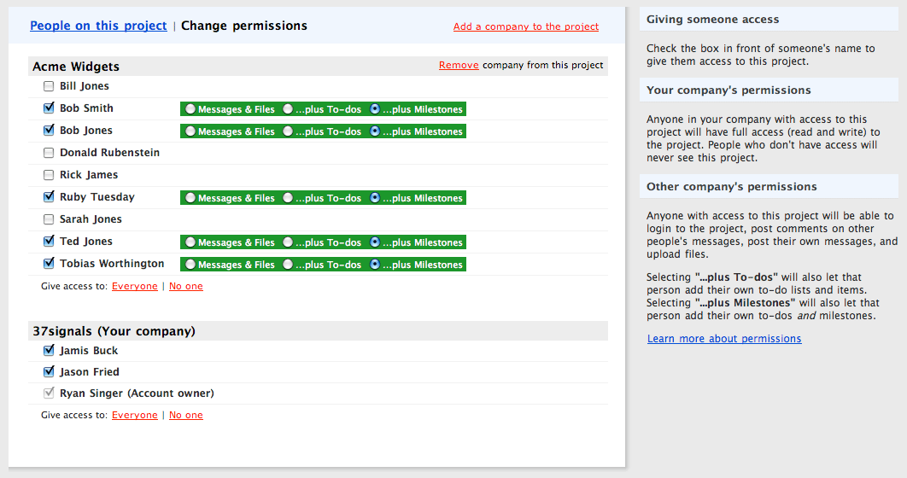Image resolution: width=907 pixels, height=478 pixels.
Task: Choose ...plus To-dos for Bob Jones
Action: pos(288,131)
